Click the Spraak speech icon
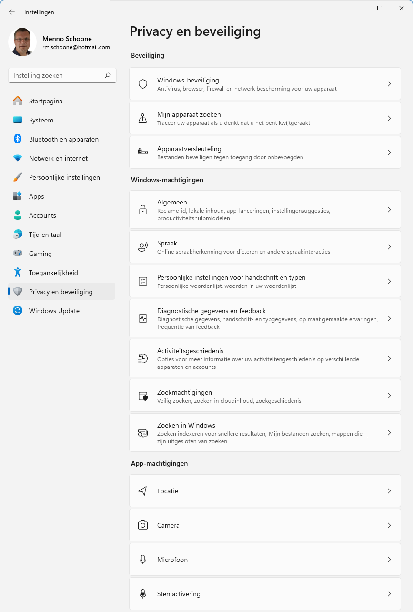The width and height of the screenshot is (413, 612). coord(143,247)
